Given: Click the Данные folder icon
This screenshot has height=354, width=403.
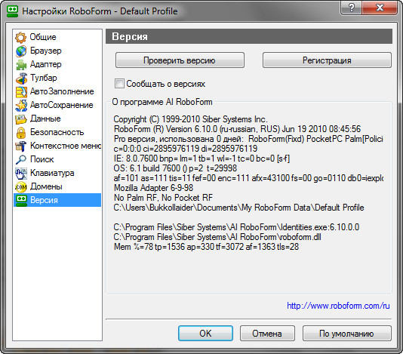Looking at the screenshot, I should (21, 119).
